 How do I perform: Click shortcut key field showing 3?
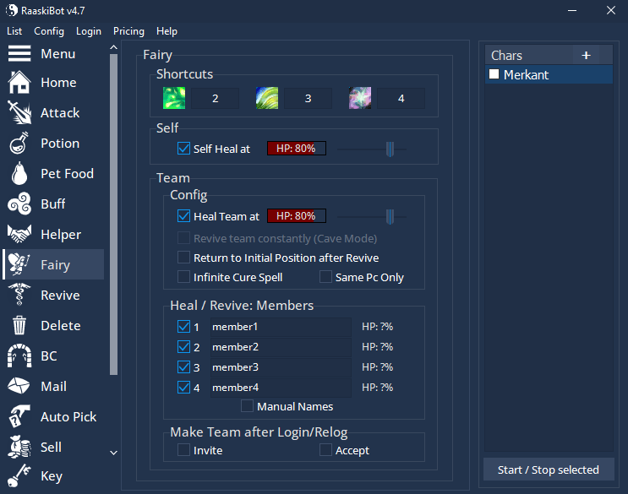point(308,99)
